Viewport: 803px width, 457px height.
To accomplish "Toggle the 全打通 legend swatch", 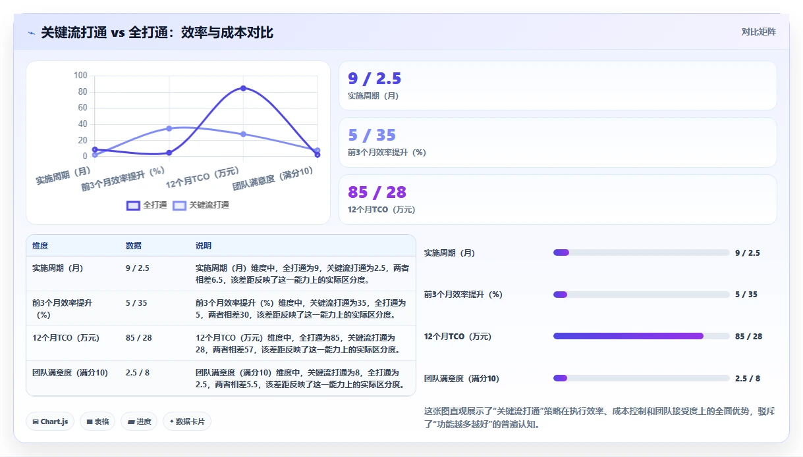I will pos(133,205).
